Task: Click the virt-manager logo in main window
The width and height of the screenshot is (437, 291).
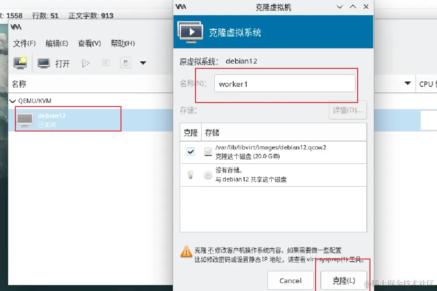Action: tap(16, 27)
